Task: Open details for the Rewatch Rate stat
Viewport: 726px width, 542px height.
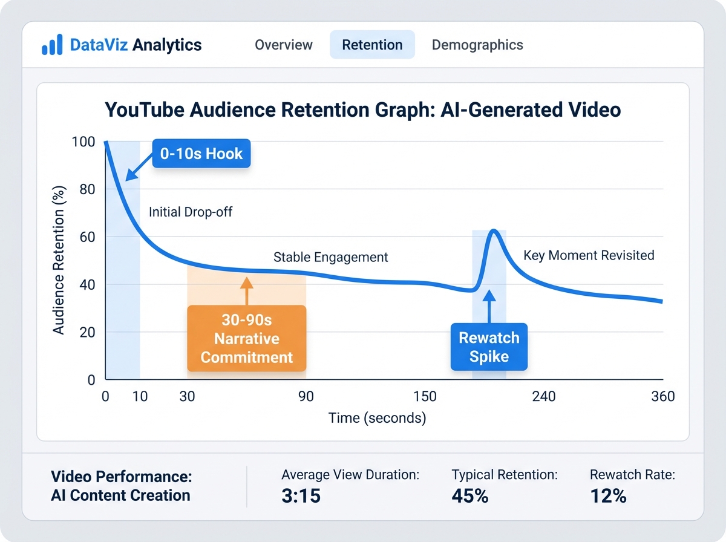Action: 633,486
